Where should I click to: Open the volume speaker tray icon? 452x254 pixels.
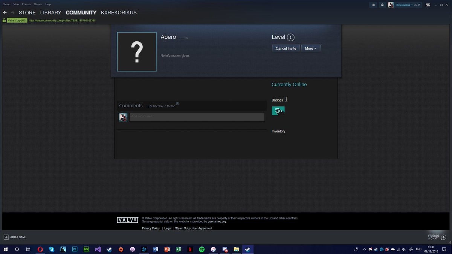404,249
